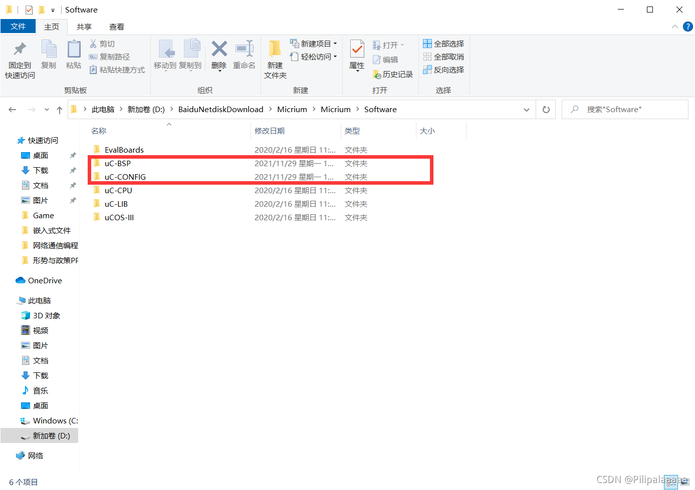Expand the address bar history dropdown
The image size is (695, 490).
pyautogui.click(x=527, y=110)
